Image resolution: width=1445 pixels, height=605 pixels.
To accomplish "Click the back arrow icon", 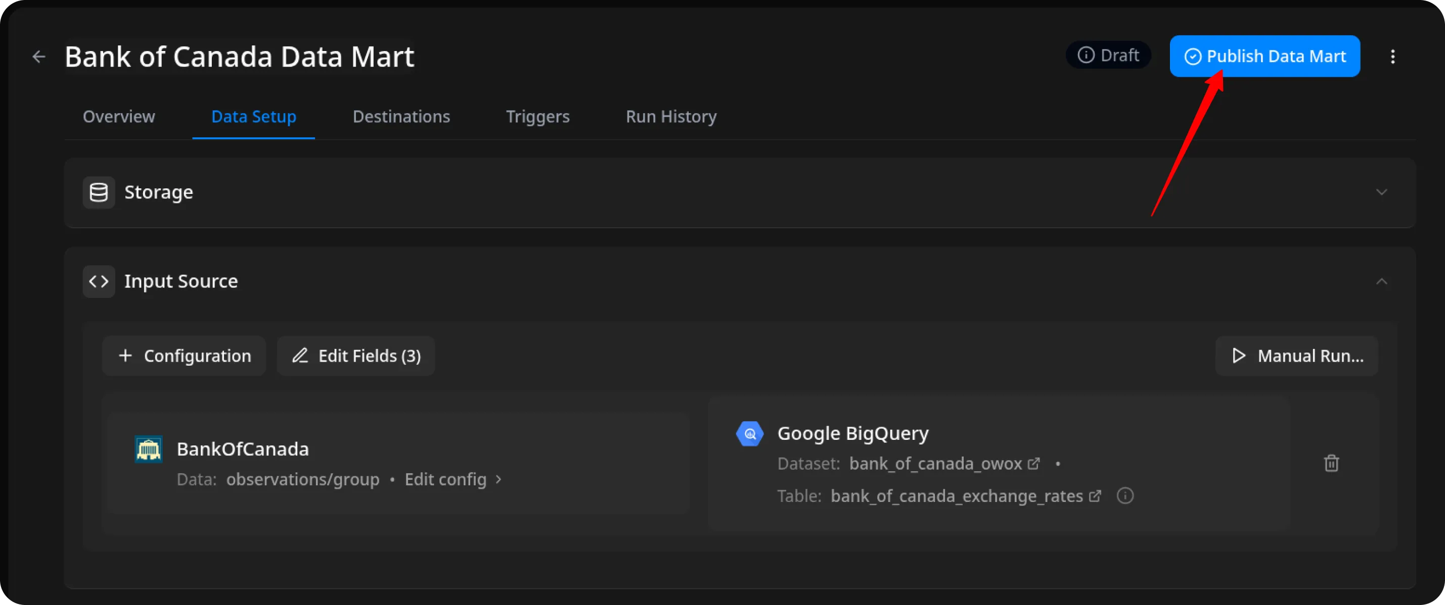I will [39, 57].
